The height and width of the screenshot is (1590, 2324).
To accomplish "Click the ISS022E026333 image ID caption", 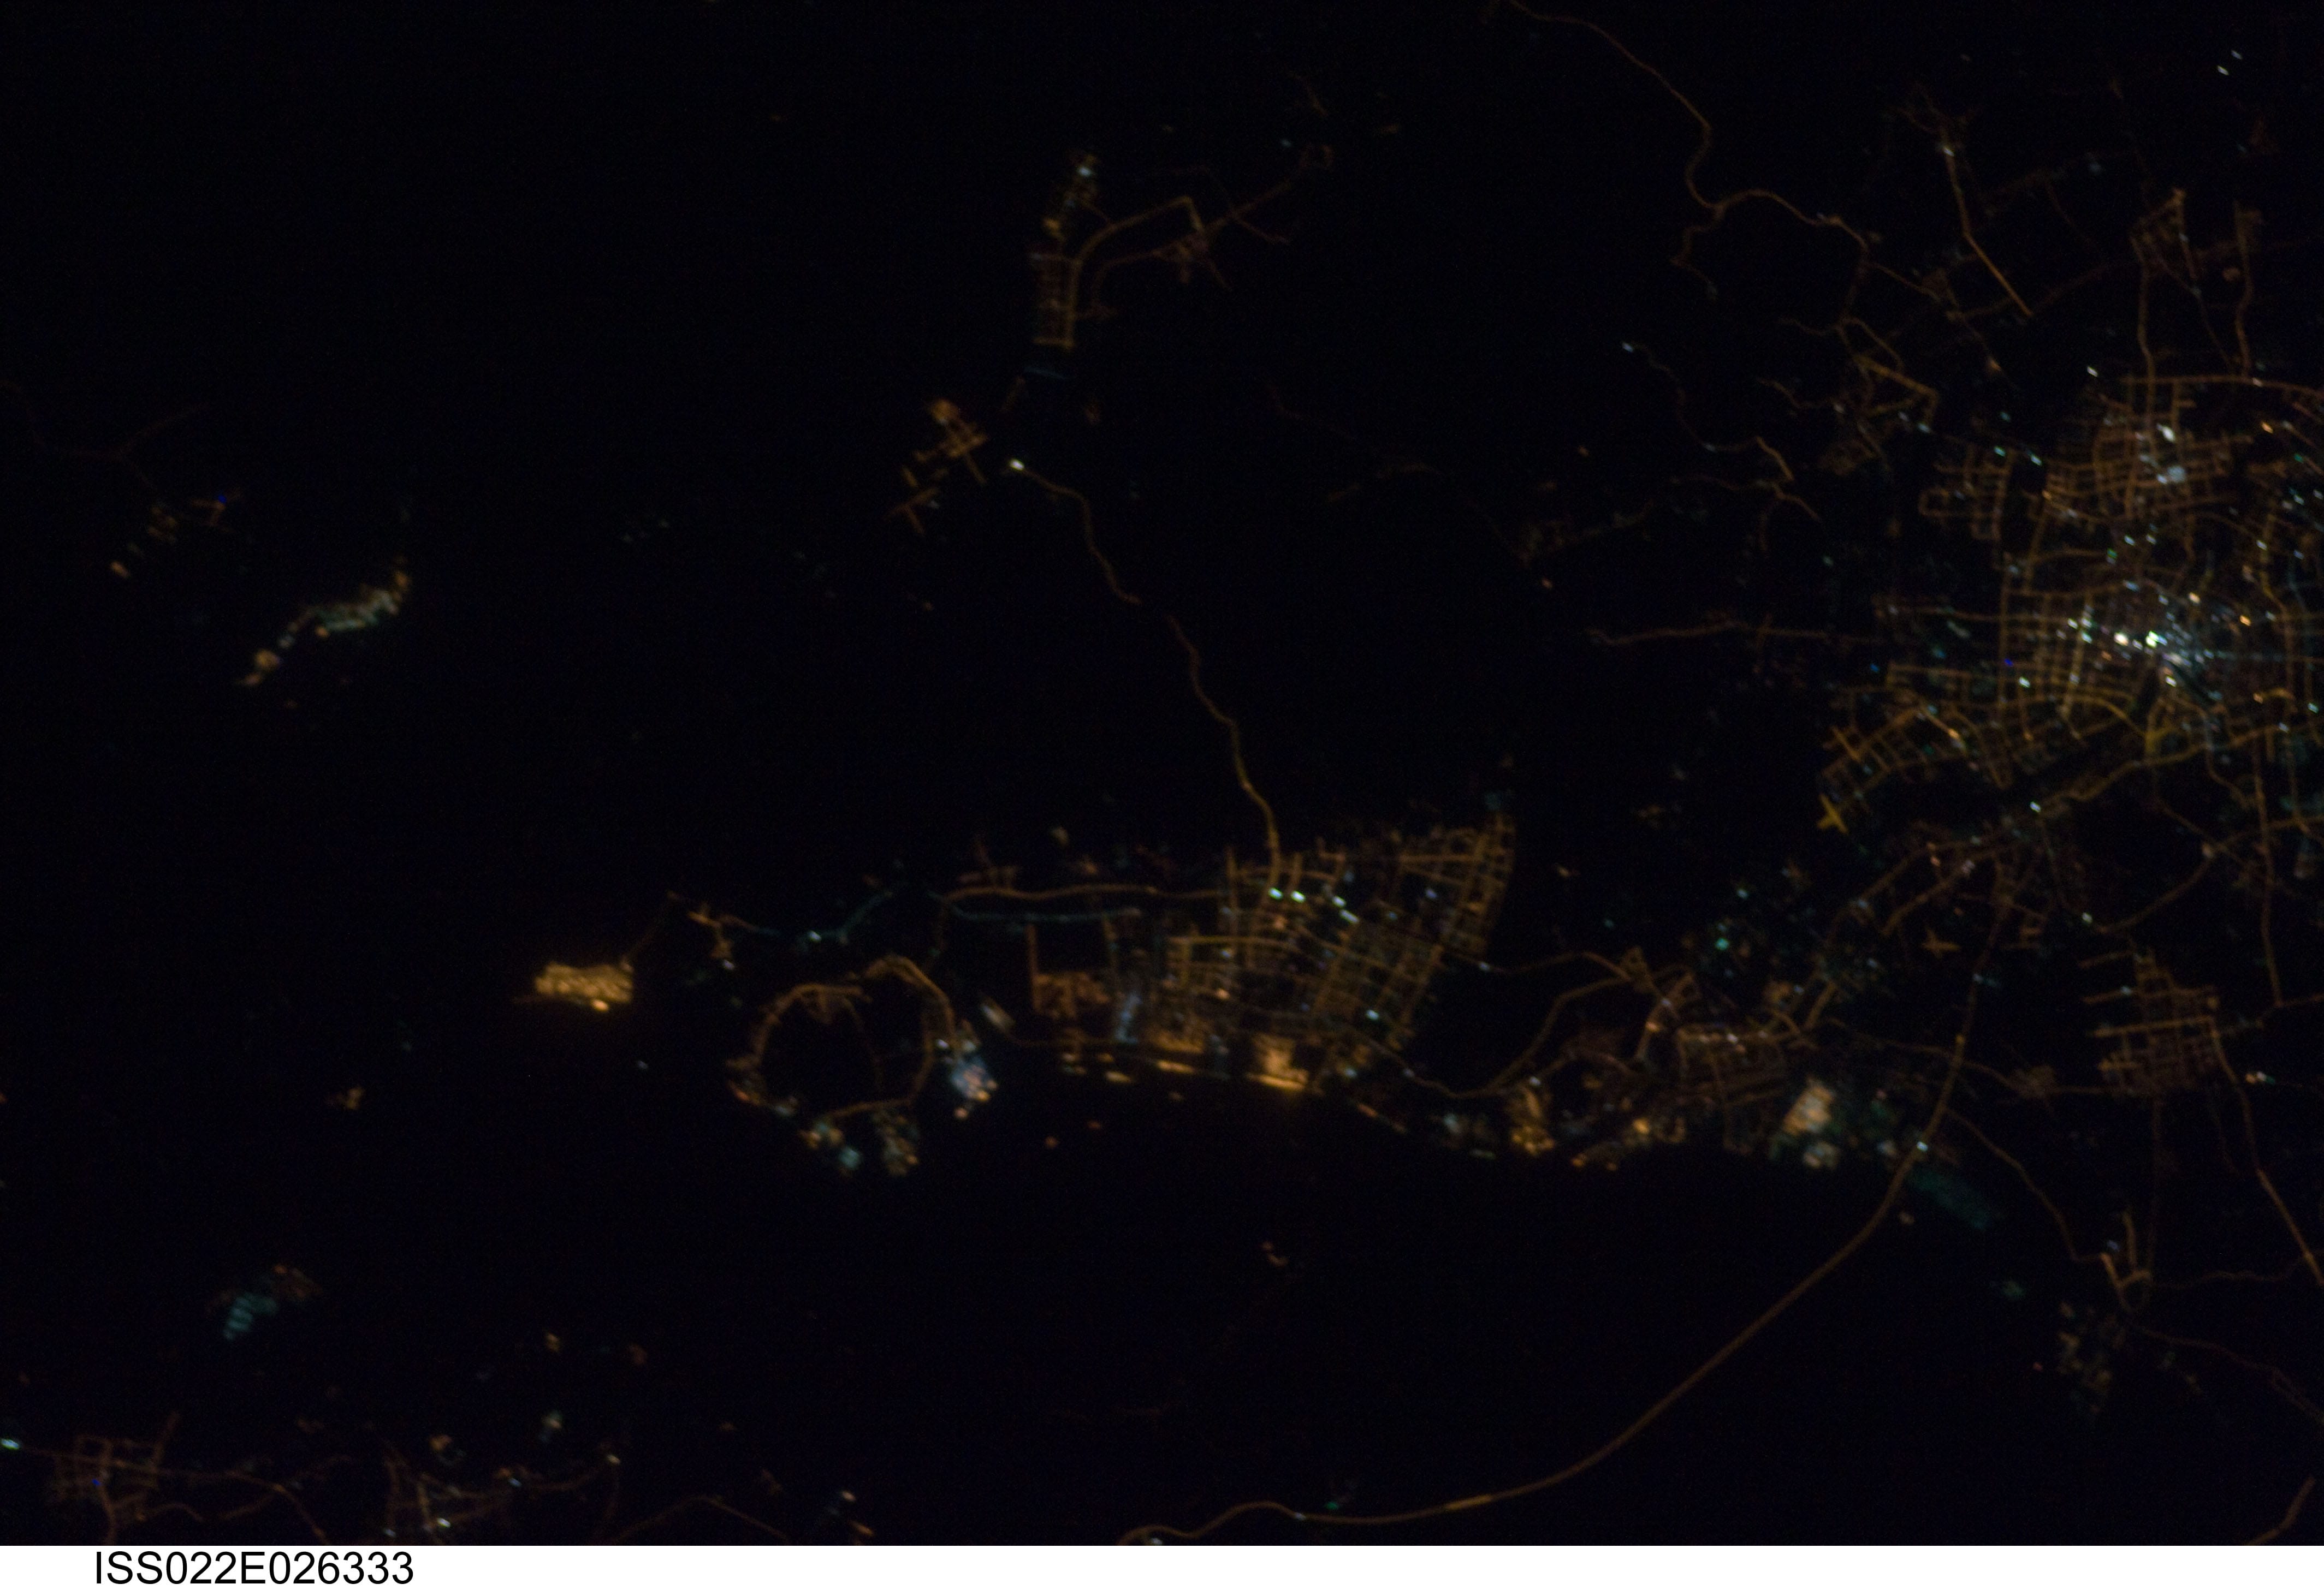I will click(x=254, y=1568).
